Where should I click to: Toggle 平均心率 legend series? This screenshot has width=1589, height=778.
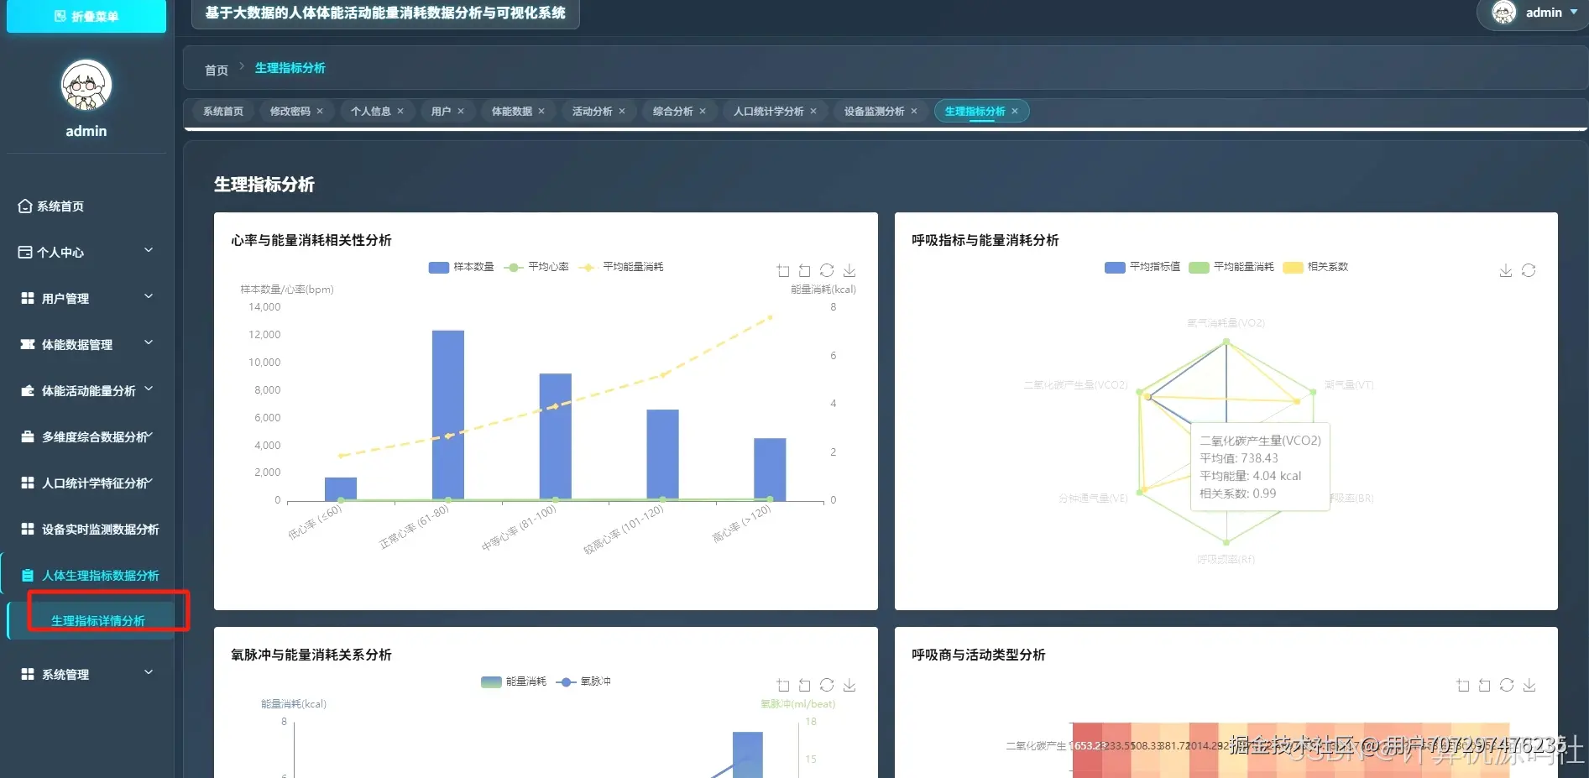pos(536,267)
